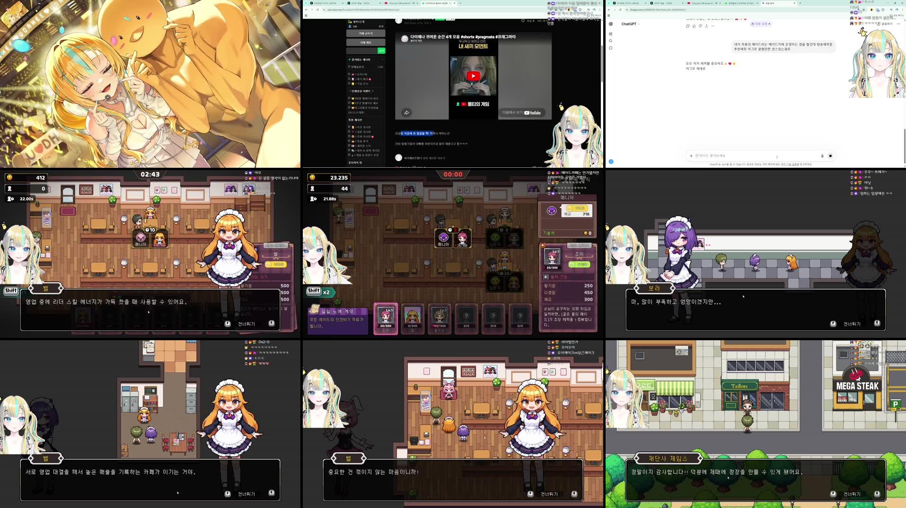The image size is (906, 508).
Task: Open '다음에서 보기: YouTube' on the embedded video
Action: (521, 112)
